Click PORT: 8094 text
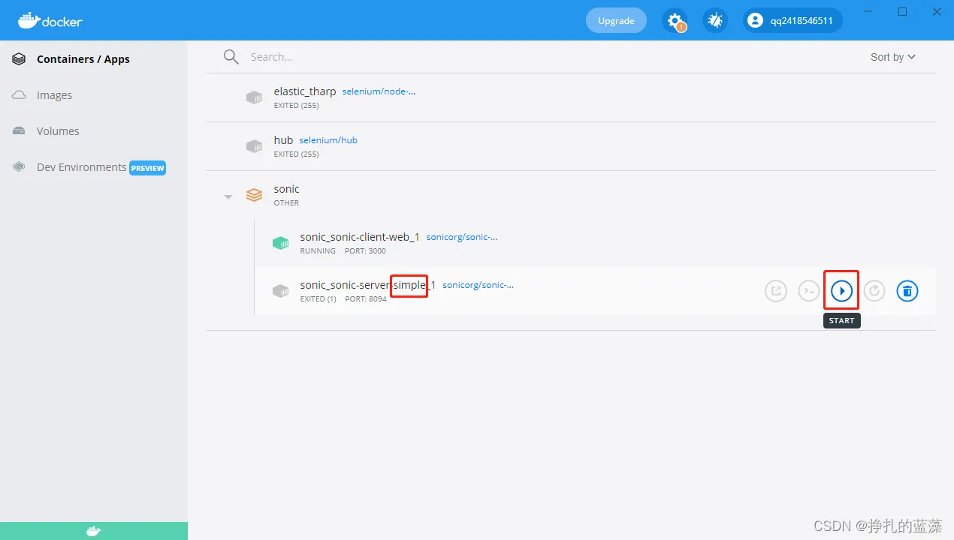 pos(366,299)
